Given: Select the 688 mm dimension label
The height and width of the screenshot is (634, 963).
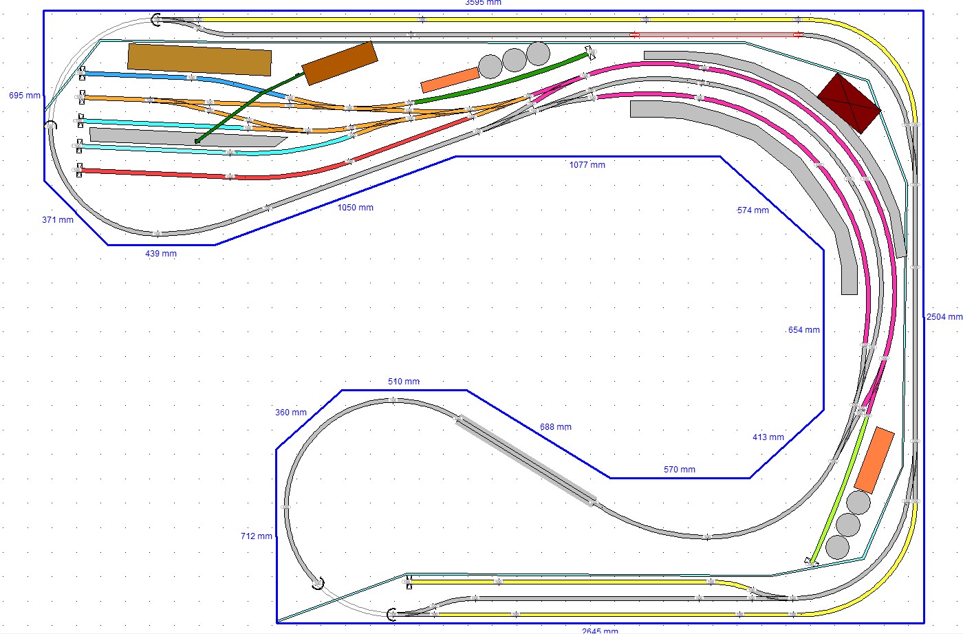Looking at the screenshot, I should coord(556,427).
